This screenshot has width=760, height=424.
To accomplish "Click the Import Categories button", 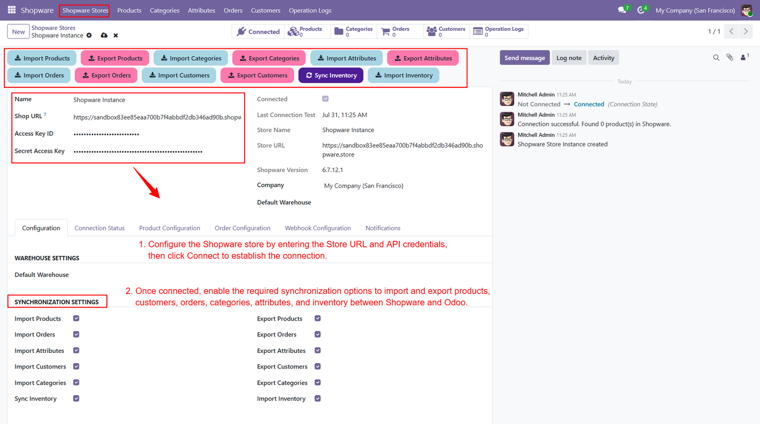I will (190, 58).
